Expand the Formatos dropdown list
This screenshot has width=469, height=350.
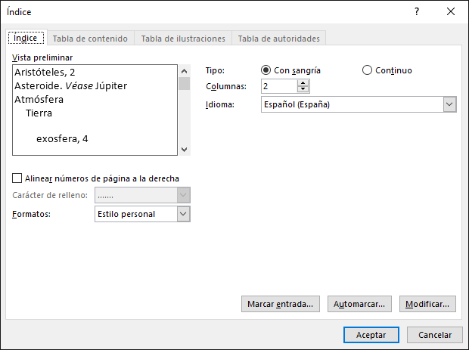point(183,214)
